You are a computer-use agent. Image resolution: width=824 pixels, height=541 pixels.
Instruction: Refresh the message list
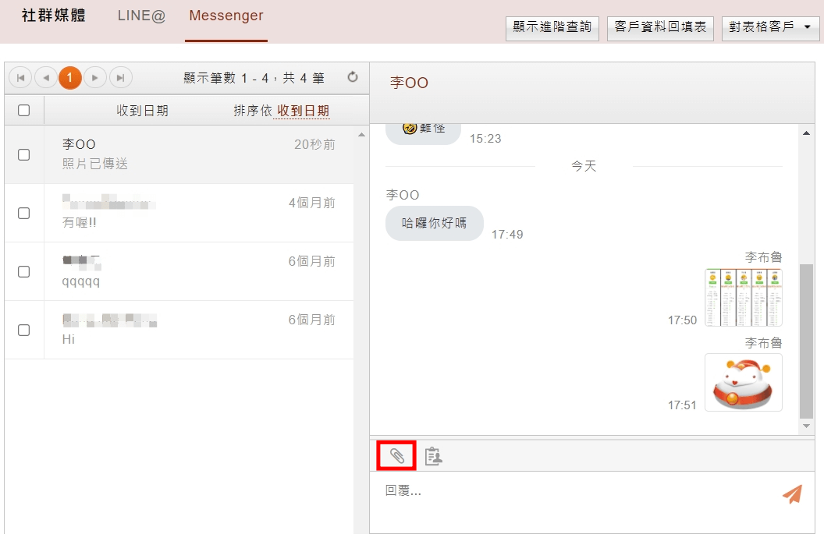coord(353,77)
